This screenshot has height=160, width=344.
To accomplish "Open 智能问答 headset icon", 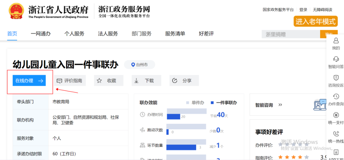I will point(336,59).
